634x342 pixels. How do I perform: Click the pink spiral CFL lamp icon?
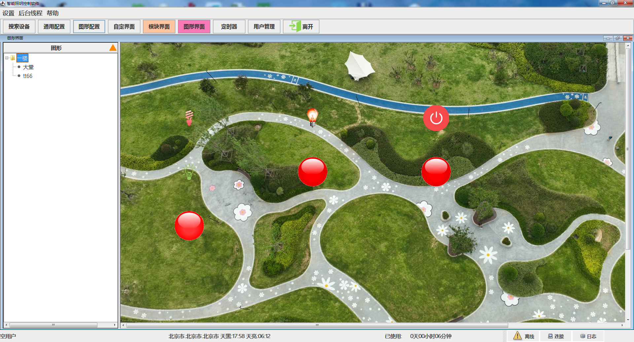[x=189, y=118]
